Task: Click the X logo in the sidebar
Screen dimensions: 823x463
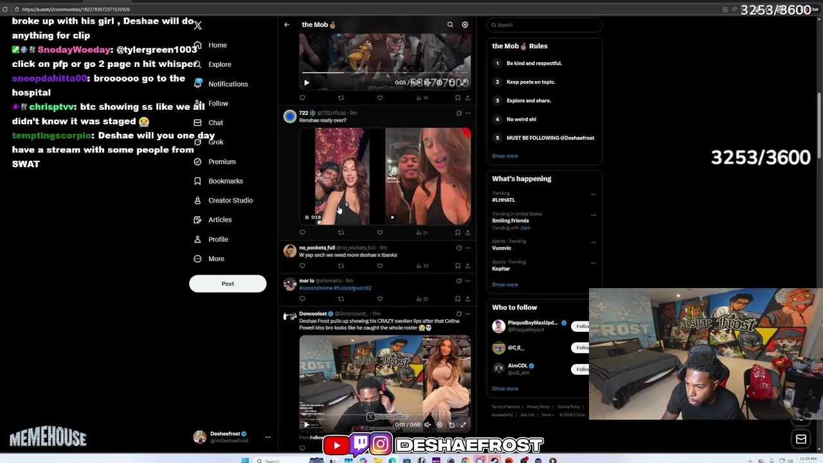Action: click(x=197, y=25)
